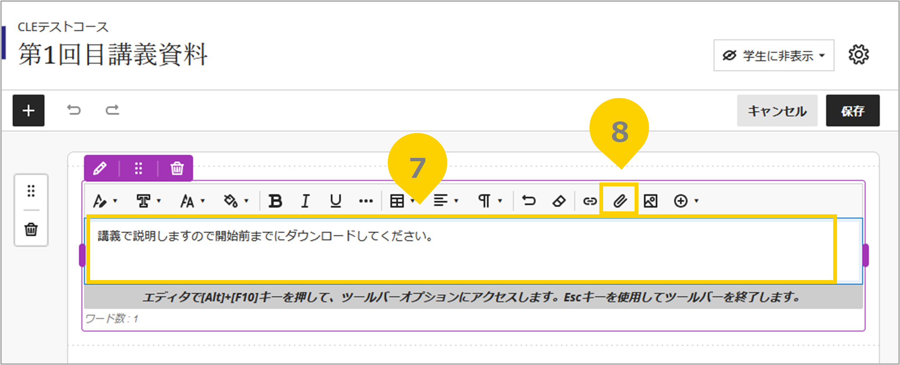Toggle bold formatting
This screenshot has height=365, width=900.
[275, 201]
